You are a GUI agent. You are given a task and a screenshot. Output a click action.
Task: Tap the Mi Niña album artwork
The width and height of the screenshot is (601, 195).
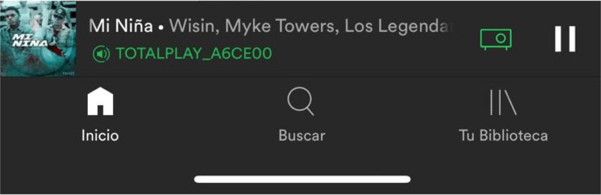(38, 39)
